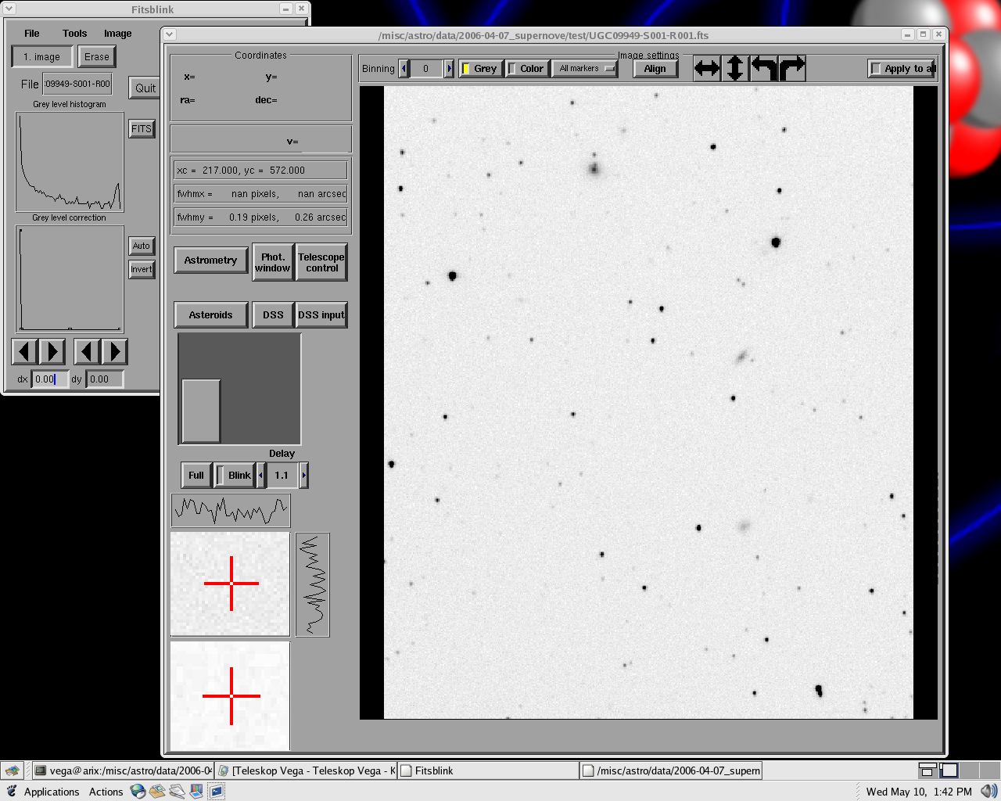Open the Phot. window
Image resolution: width=1001 pixels, height=801 pixels.
point(273,262)
